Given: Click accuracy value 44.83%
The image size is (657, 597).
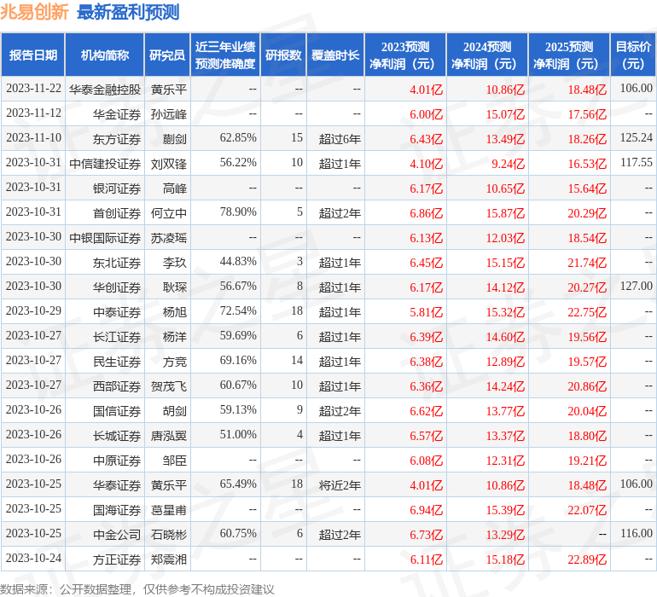Looking at the screenshot, I should 238,262.
